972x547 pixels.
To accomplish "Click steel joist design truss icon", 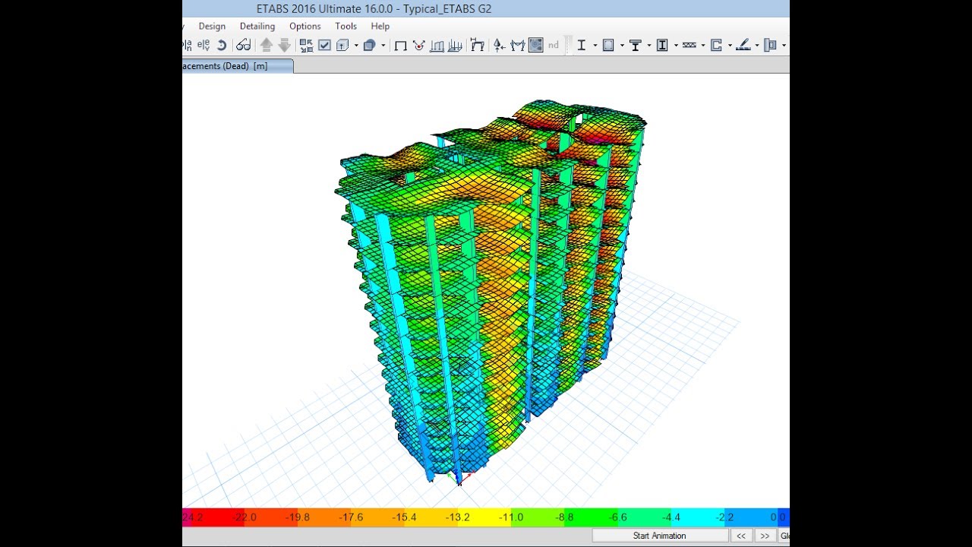I will click(690, 46).
